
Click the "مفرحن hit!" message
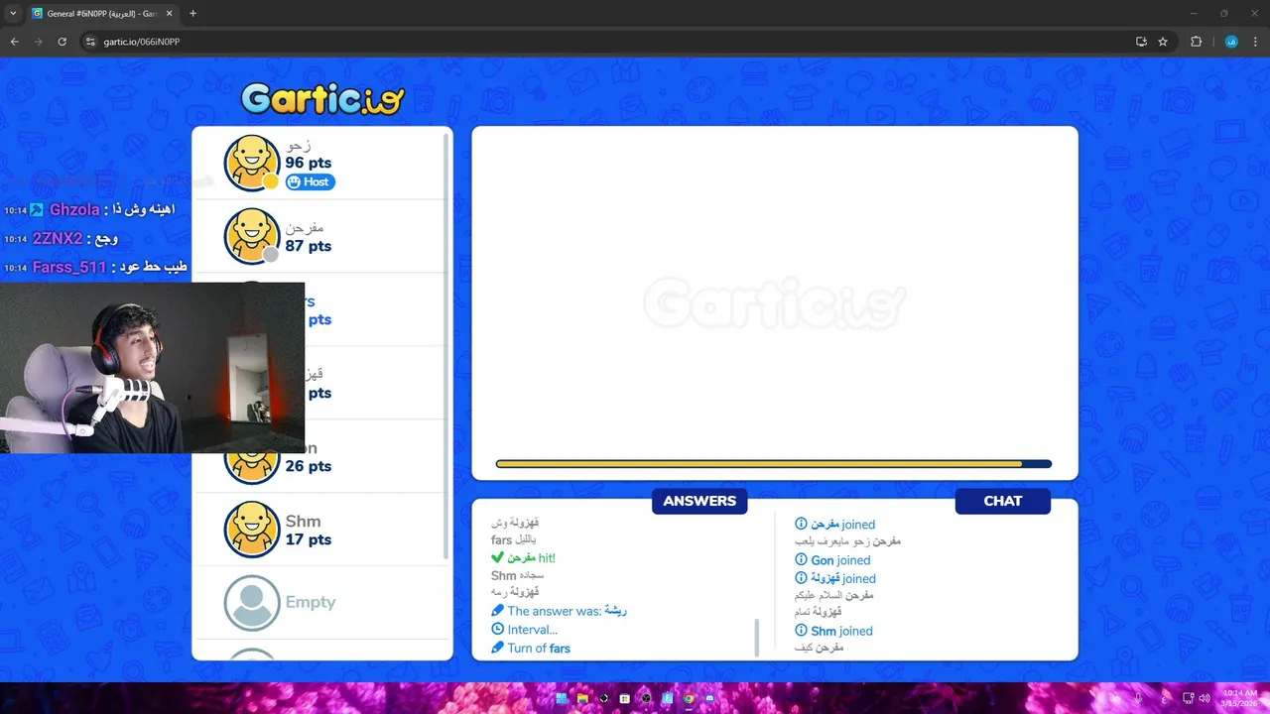point(531,558)
